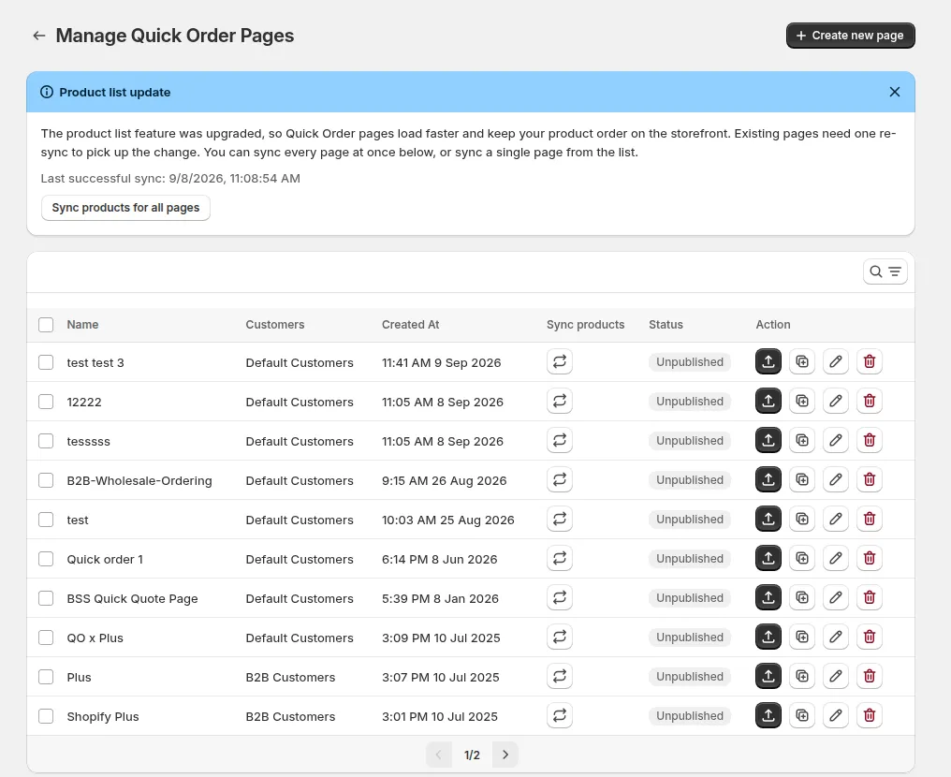Check the test test 3 row
This screenshot has width=951, height=777.
coord(46,362)
